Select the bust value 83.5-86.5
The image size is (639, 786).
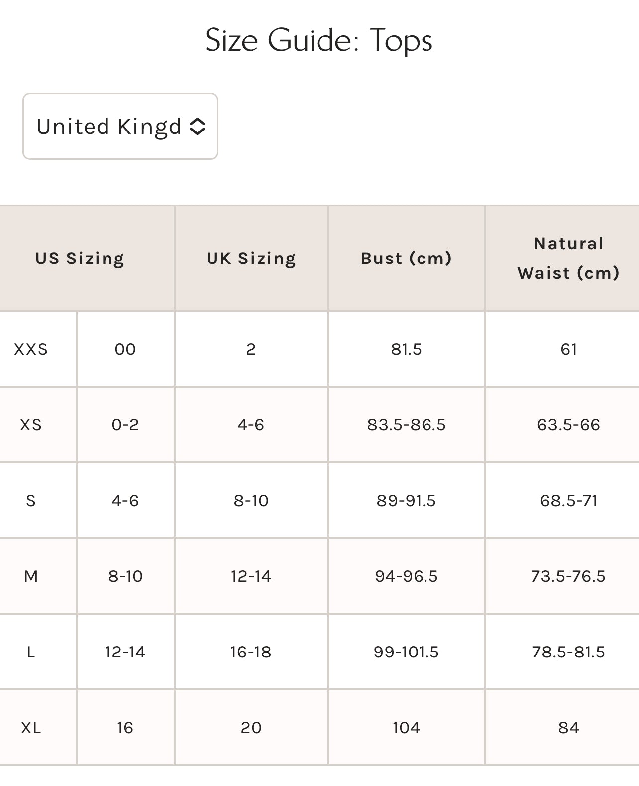point(406,425)
